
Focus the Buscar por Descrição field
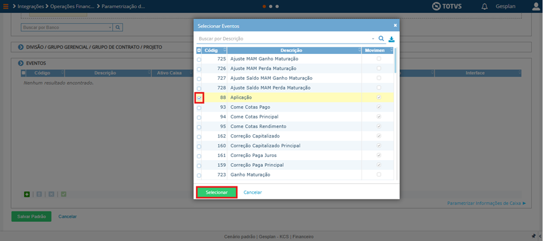284,39
